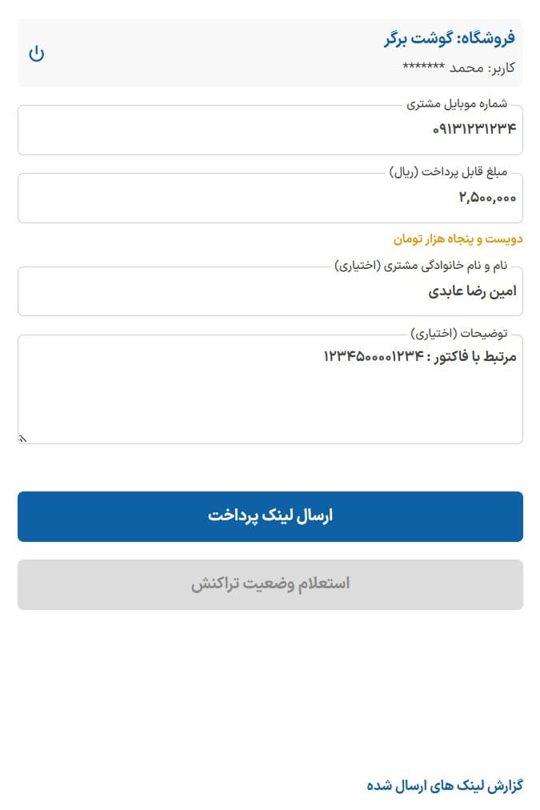Click the orange amount-in-words text
The image size is (540, 810).
pyautogui.click(x=458, y=239)
